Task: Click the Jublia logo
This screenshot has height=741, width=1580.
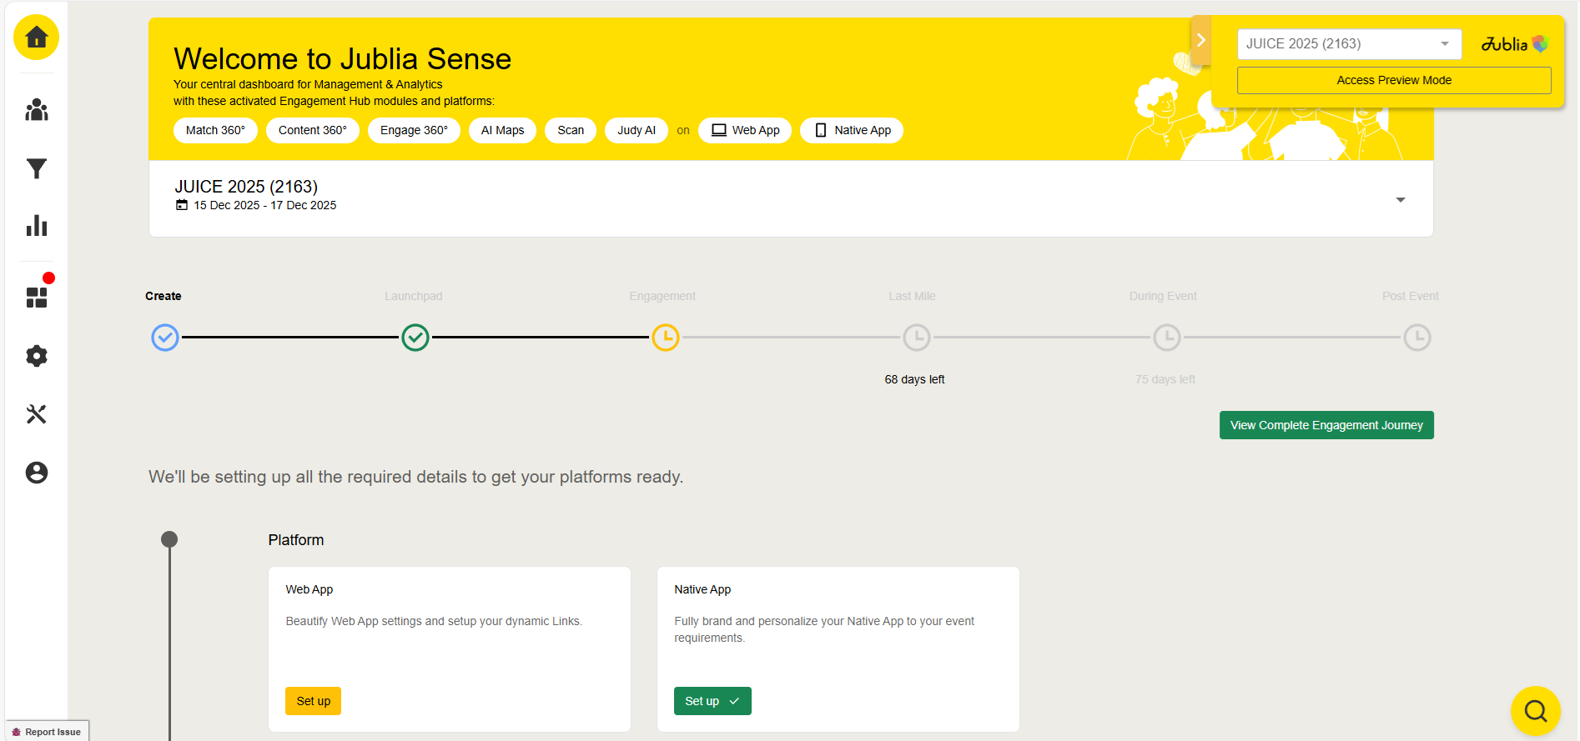Action: click(x=1514, y=44)
